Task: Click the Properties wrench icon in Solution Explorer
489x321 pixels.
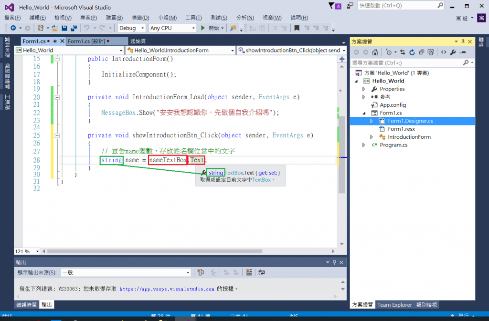Action: point(453,52)
